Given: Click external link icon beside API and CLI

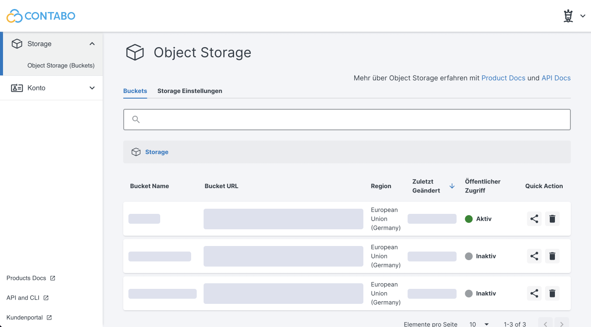Looking at the screenshot, I should [46, 298].
